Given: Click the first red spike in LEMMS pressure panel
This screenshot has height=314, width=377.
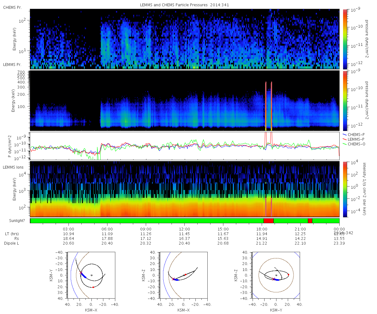Looking at the screenshot, I should [266, 106].
